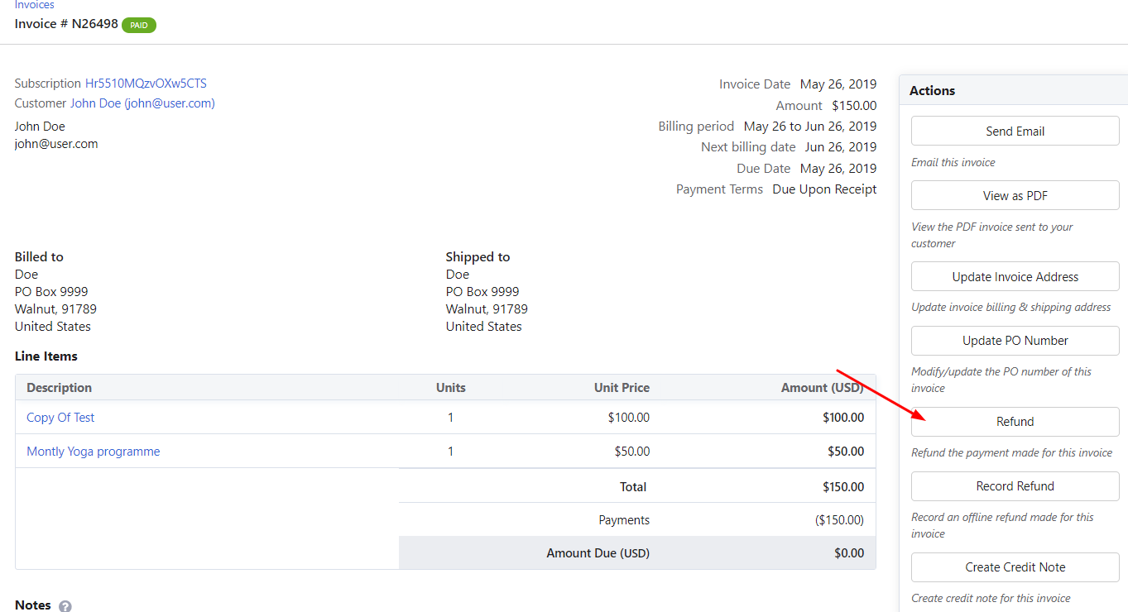Click the Amount (USD) column header
The image size is (1128, 612).
[x=822, y=388]
